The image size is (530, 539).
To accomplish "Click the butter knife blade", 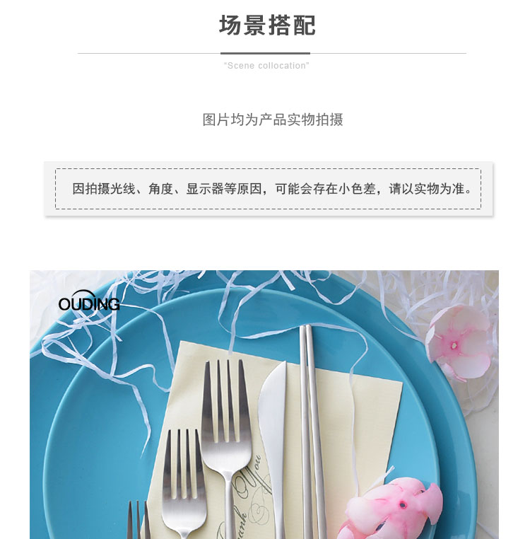I will click(x=273, y=429).
